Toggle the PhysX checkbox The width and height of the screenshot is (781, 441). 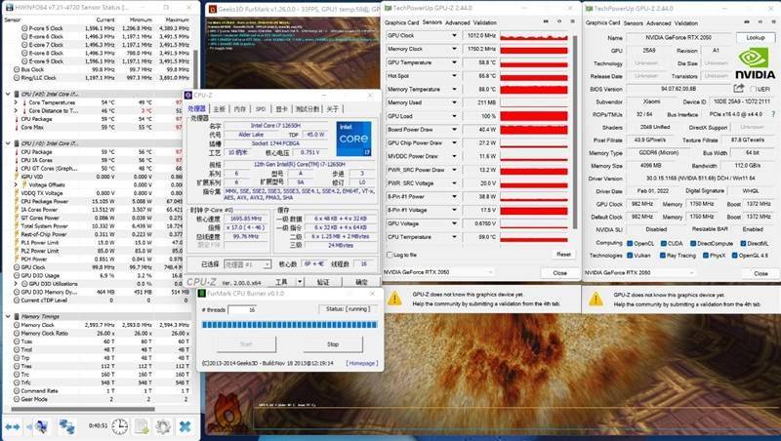(706, 256)
